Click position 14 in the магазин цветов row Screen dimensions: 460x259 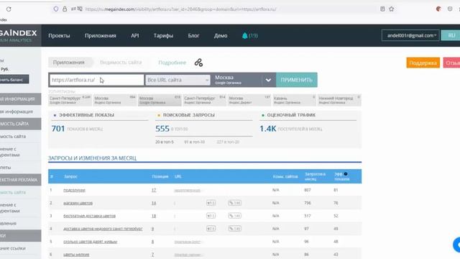point(154,203)
